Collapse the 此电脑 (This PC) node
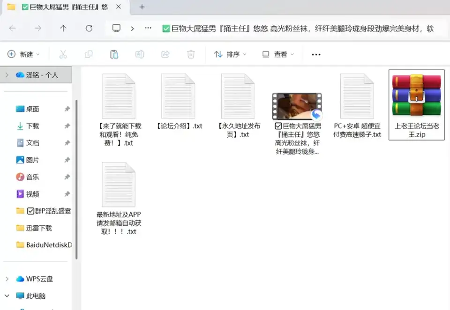Viewport: 450px width, 310px height. click(7, 296)
